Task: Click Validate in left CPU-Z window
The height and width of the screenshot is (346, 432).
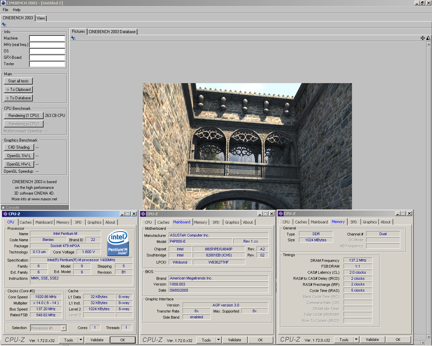Action: tap(97, 340)
